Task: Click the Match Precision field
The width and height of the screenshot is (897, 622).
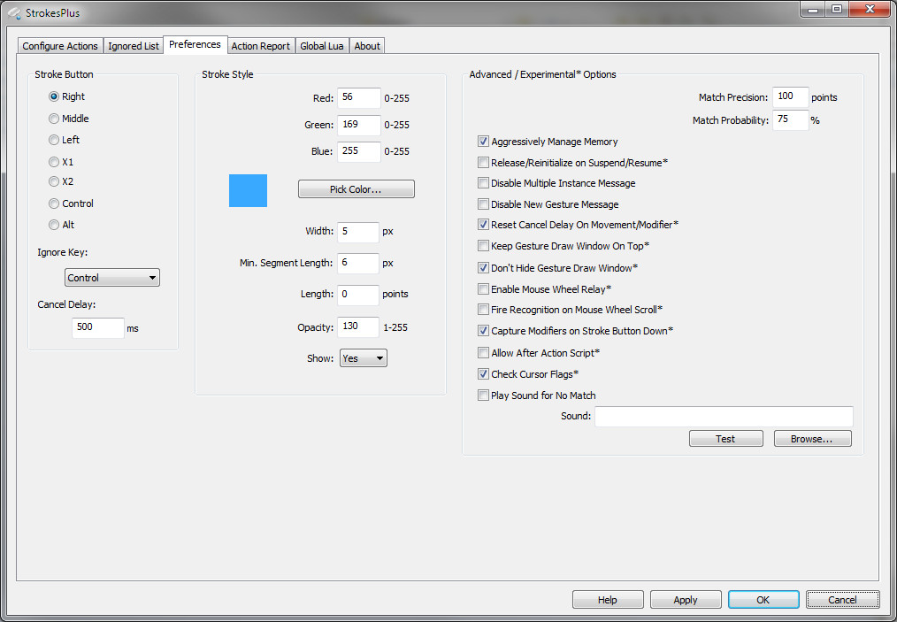Action: point(790,97)
